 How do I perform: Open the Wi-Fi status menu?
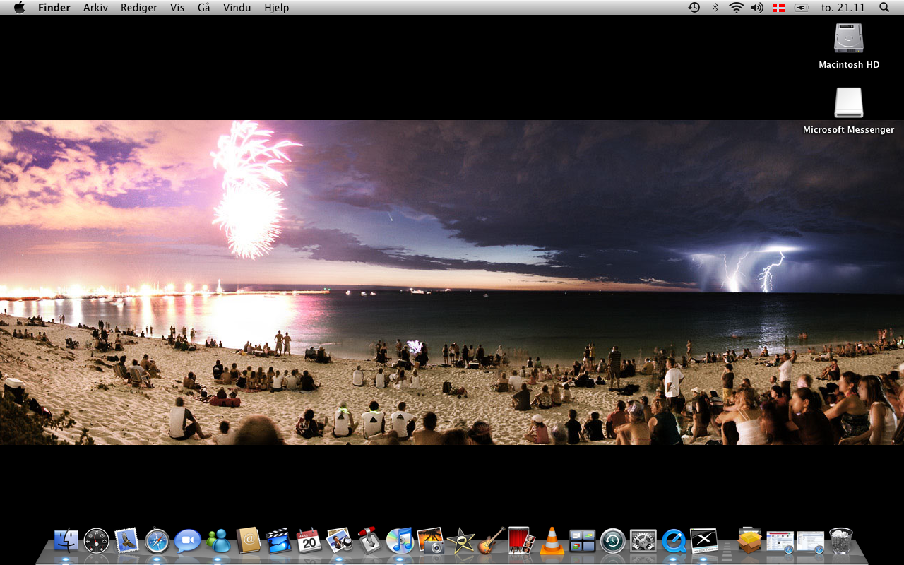coord(737,7)
